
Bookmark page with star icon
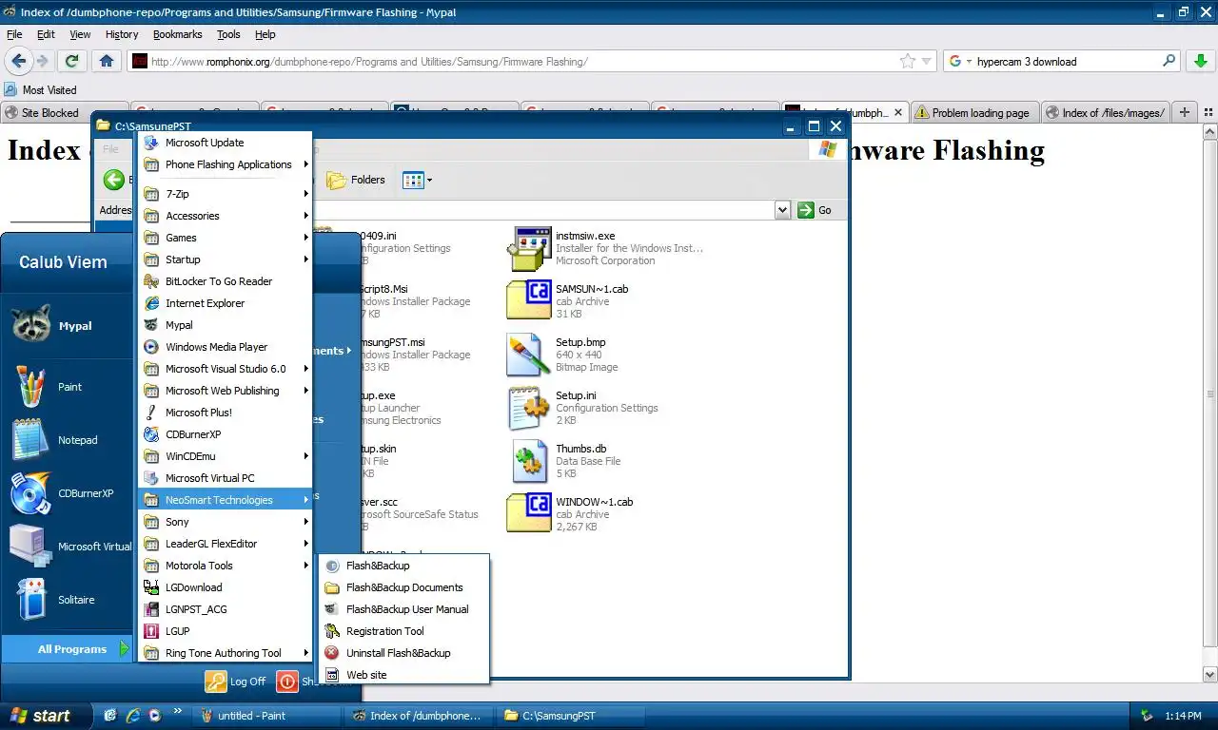pyautogui.click(x=908, y=61)
